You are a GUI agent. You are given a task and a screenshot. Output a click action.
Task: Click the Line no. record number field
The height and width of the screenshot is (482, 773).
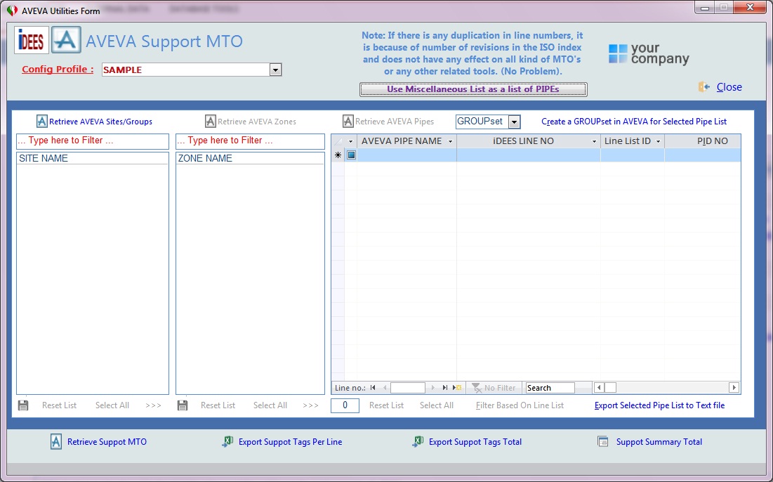click(x=408, y=388)
